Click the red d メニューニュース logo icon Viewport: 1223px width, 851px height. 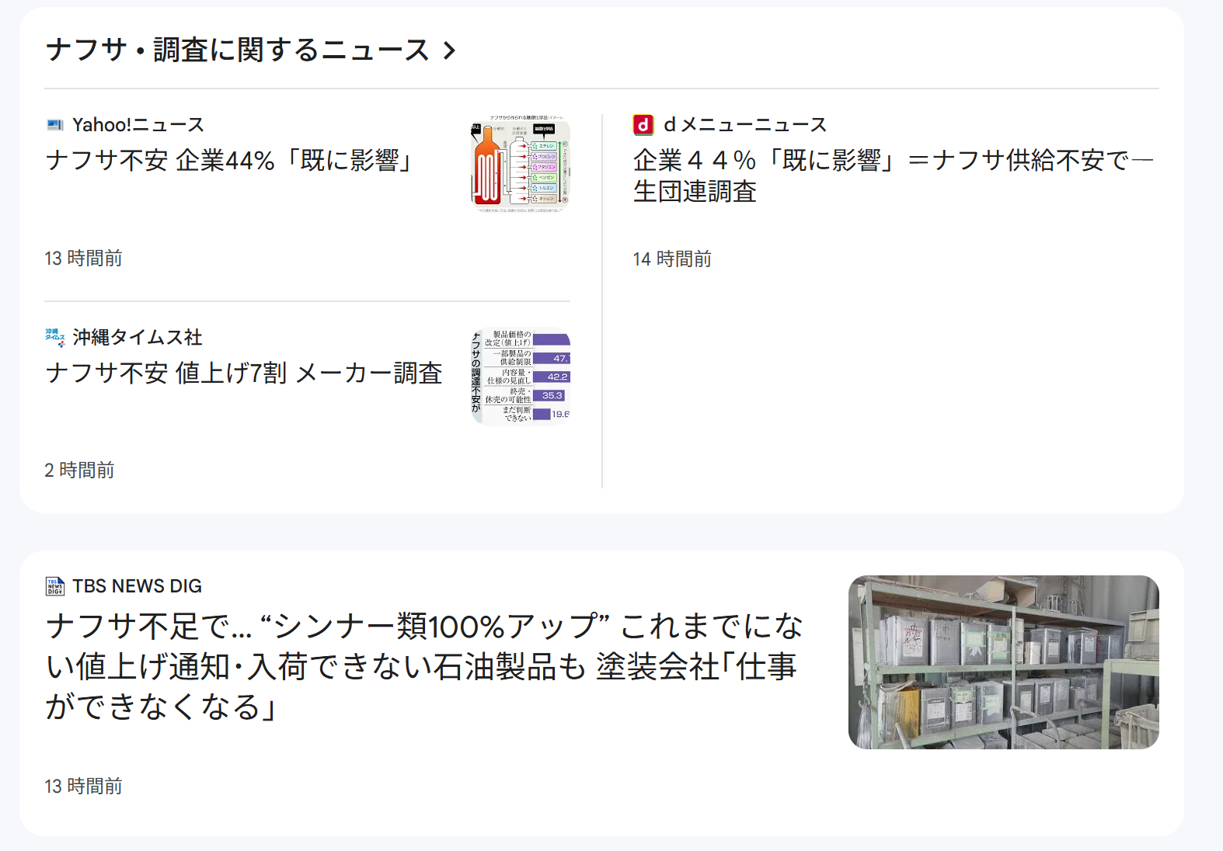[x=643, y=125]
